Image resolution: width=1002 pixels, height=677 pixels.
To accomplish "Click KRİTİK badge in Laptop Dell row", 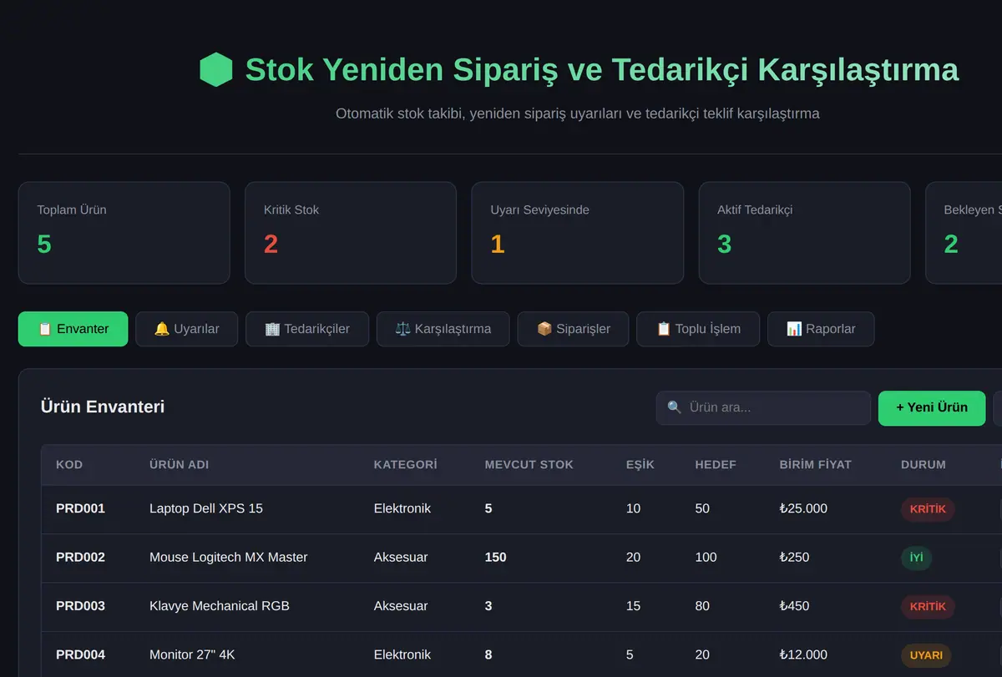I will pos(928,509).
